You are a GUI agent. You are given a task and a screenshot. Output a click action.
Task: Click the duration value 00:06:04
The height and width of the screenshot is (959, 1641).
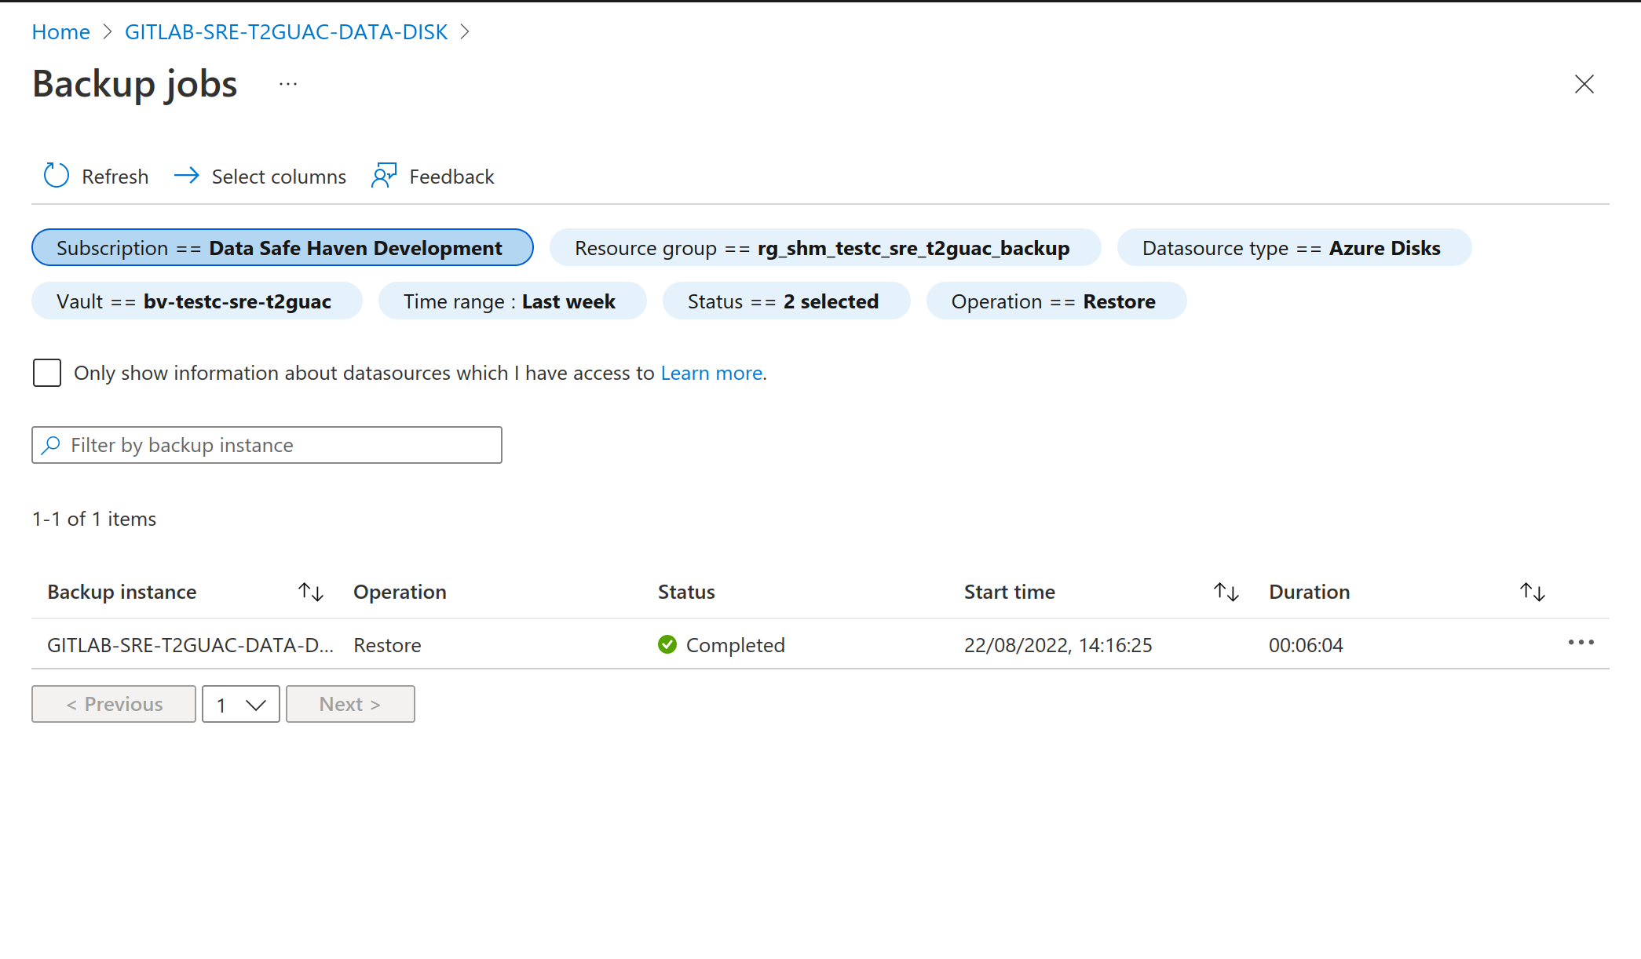[x=1307, y=645]
